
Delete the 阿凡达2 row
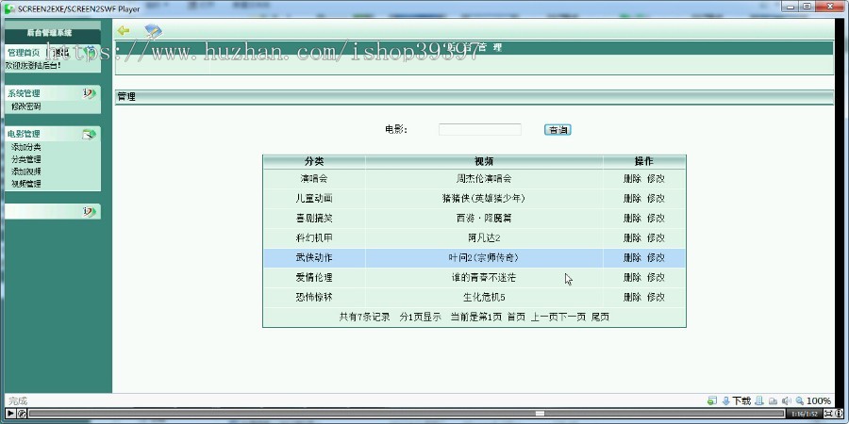(632, 238)
